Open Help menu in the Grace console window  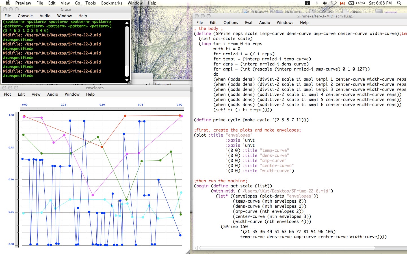pyautogui.click(x=83, y=16)
